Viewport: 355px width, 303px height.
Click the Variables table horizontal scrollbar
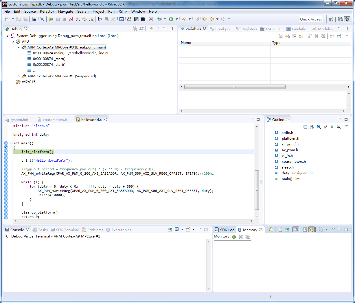[235, 87]
